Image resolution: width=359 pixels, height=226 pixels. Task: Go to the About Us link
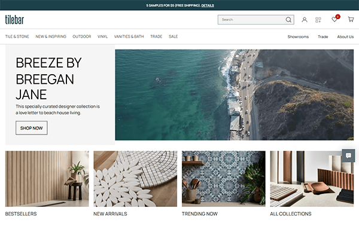(x=345, y=37)
